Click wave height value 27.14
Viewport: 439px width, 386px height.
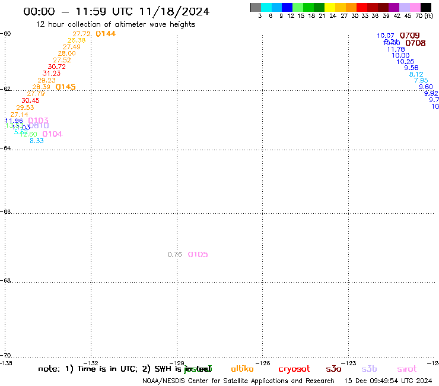click(19, 115)
